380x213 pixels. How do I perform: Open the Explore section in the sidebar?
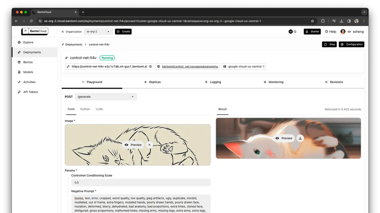point(28,42)
